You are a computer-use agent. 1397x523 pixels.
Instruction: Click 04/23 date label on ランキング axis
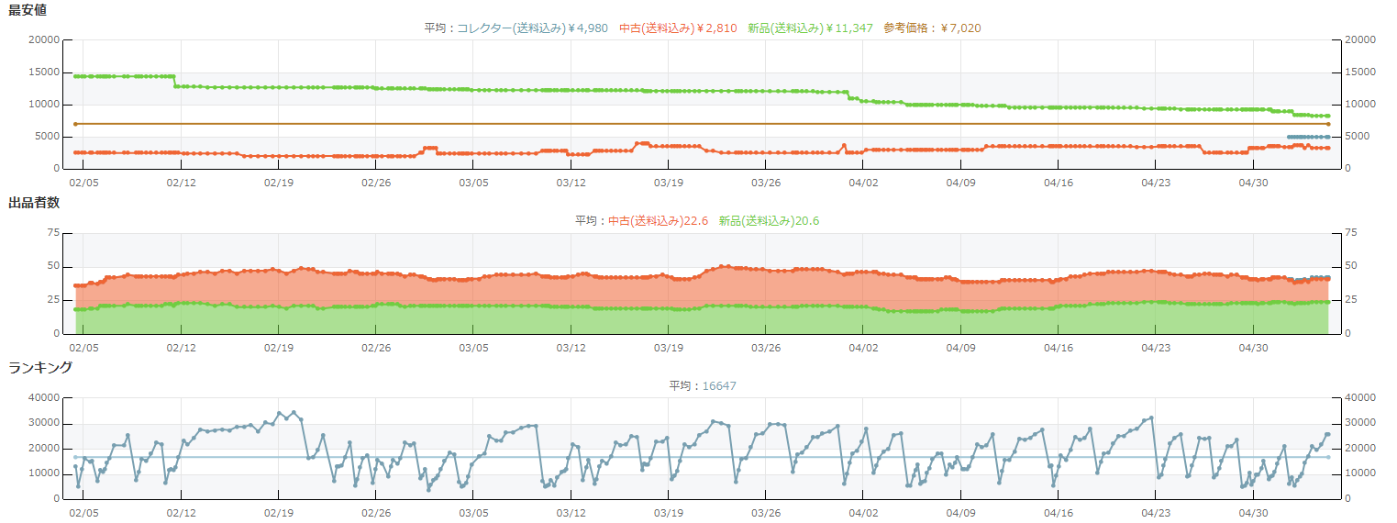tap(1156, 513)
